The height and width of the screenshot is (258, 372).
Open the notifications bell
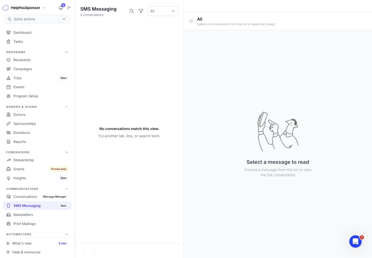61,8
